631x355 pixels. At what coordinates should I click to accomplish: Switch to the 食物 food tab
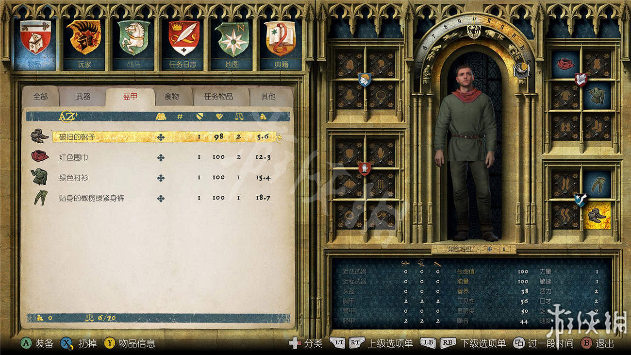coord(171,97)
